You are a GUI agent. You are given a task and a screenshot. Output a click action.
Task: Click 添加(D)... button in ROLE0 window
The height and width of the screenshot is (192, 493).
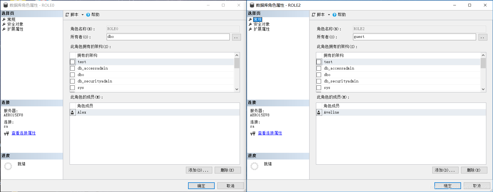point(199,170)
